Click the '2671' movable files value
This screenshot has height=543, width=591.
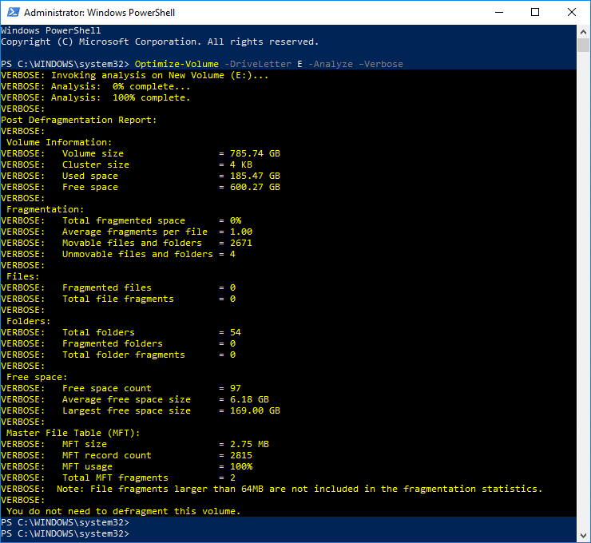pyautogui.click(x=241, y=243)
